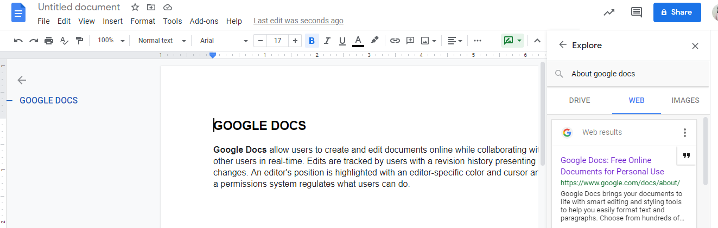Click the Untitled document title

[x=79, y=8]
